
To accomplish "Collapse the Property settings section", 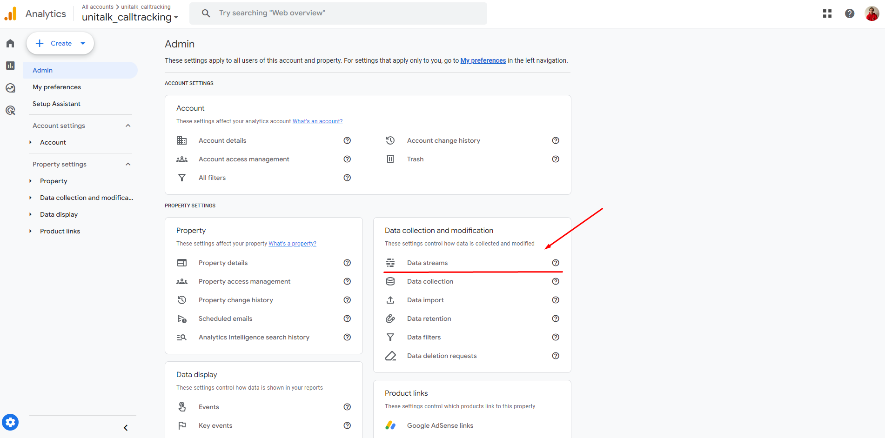I will coord(128,164).
